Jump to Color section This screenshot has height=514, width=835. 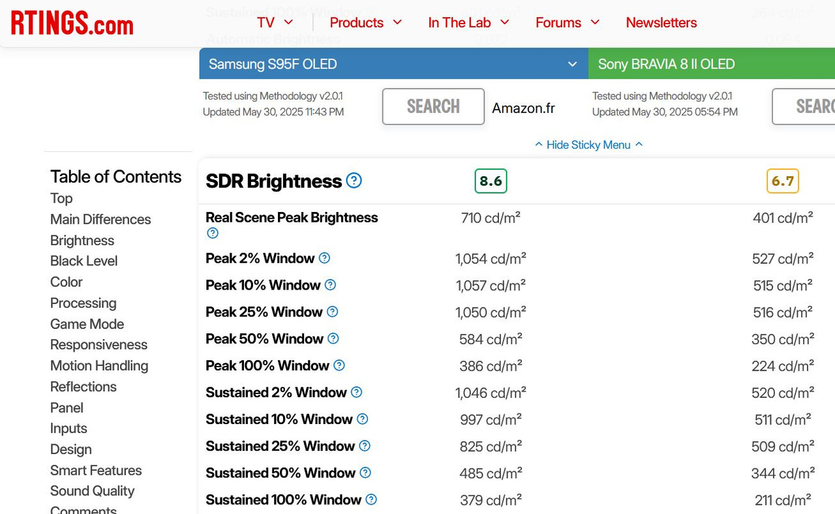click(67, 282)
